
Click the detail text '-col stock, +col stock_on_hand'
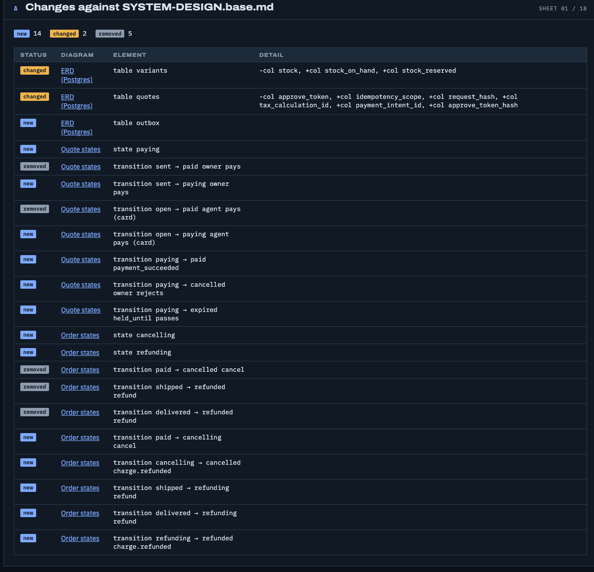(358, 71)
